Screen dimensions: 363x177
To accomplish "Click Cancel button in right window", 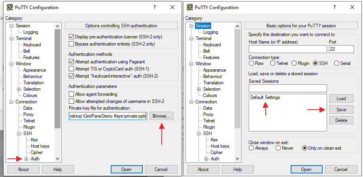I will tap(341, 169).
